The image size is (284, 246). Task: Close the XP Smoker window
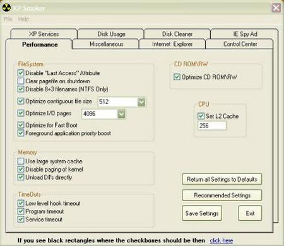point(276,8)
